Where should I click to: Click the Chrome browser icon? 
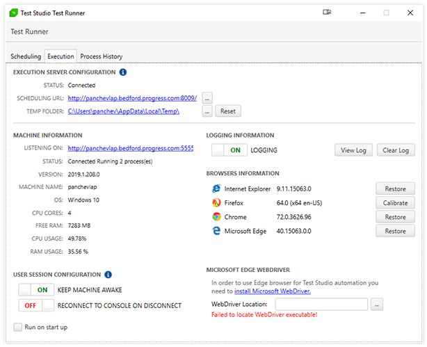[216, 217]
